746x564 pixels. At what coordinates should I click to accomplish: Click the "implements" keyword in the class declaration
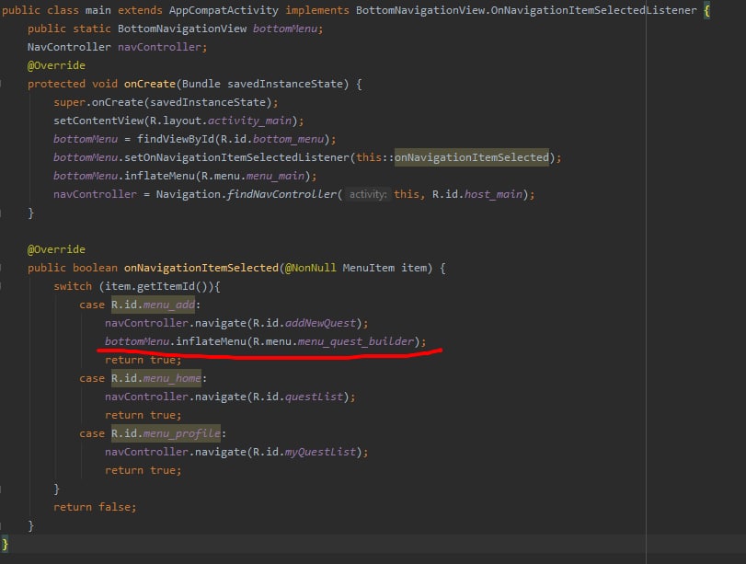click(x=316, y=10)
